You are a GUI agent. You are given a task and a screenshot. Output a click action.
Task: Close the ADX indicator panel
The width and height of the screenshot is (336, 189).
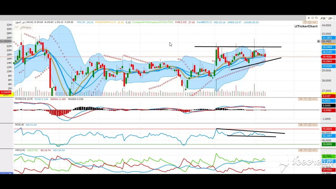coord(301,150)
